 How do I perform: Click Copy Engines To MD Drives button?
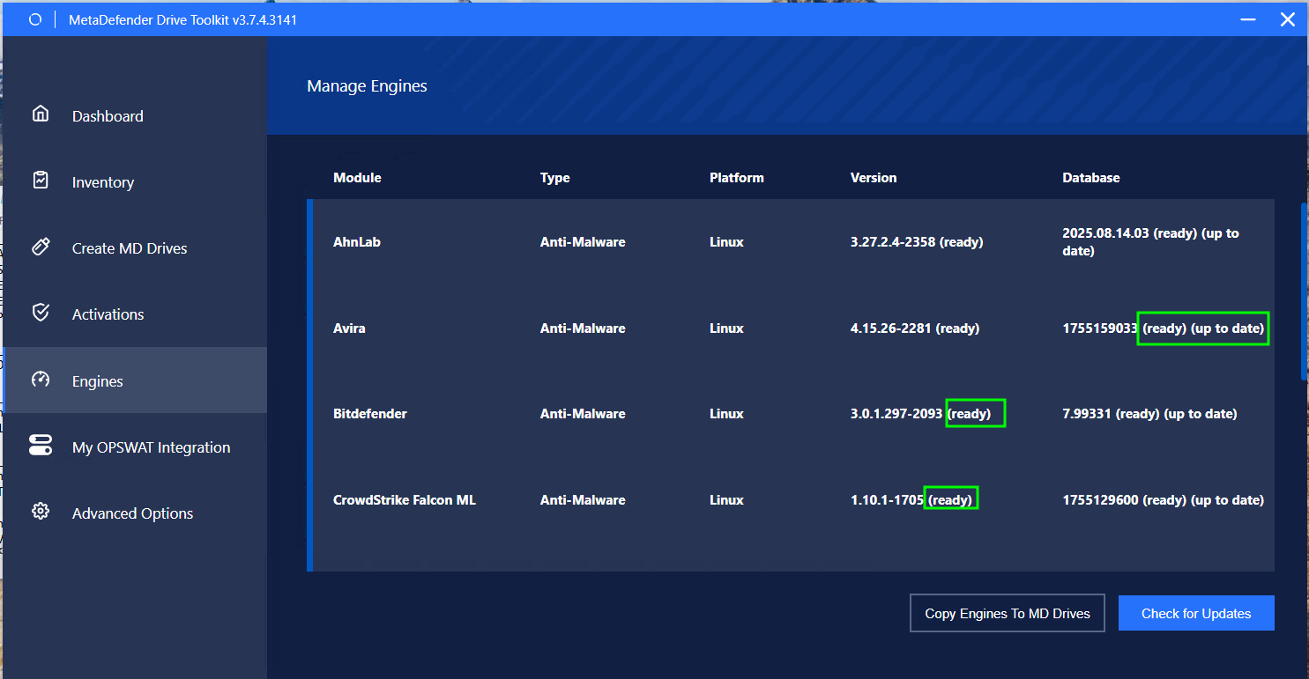(1008, 614)
